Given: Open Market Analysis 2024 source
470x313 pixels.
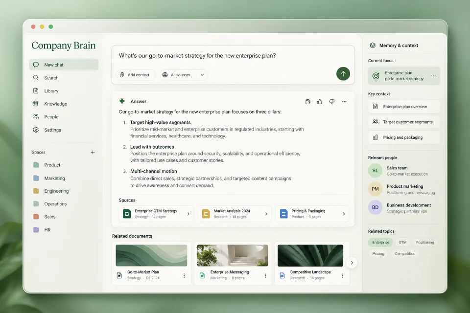Looking at the screenshot, I should (x=235, y=214).
